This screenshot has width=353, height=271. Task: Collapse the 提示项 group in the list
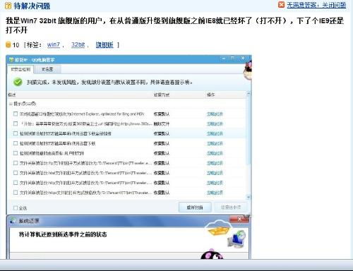[x=11, y=104]
